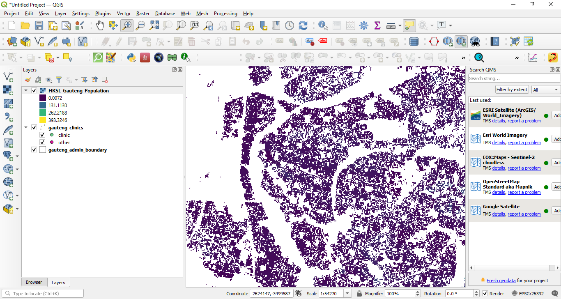Switch to the Browser tab
Image resolution: width=561 pixels, height=299 pixels.
[34, 282]
